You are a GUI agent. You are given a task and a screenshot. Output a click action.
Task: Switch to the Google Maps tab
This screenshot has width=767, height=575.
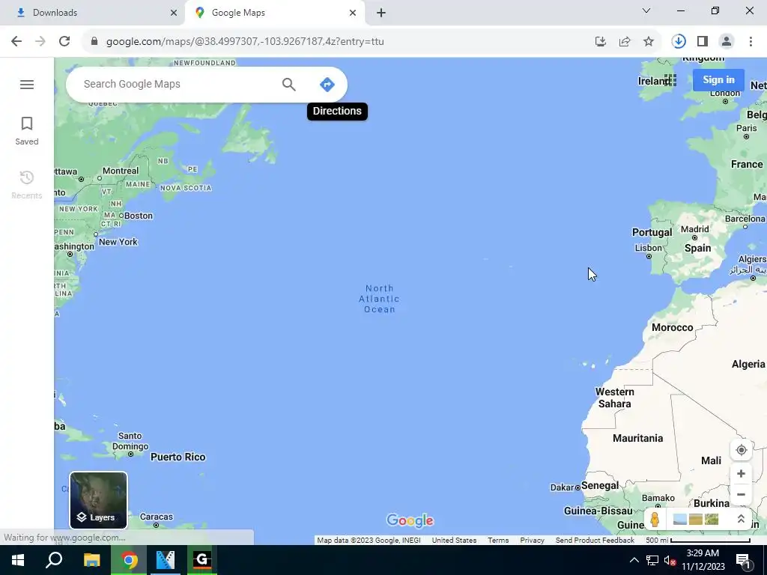coord(274,13)
